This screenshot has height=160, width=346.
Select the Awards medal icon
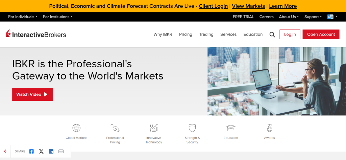(269, 128)
